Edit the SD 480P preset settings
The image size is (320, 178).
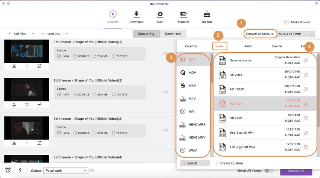click(x=306, y=118)
